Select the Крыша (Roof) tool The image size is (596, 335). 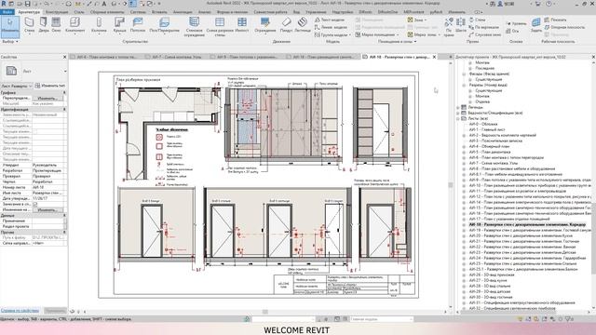(119, 25)
